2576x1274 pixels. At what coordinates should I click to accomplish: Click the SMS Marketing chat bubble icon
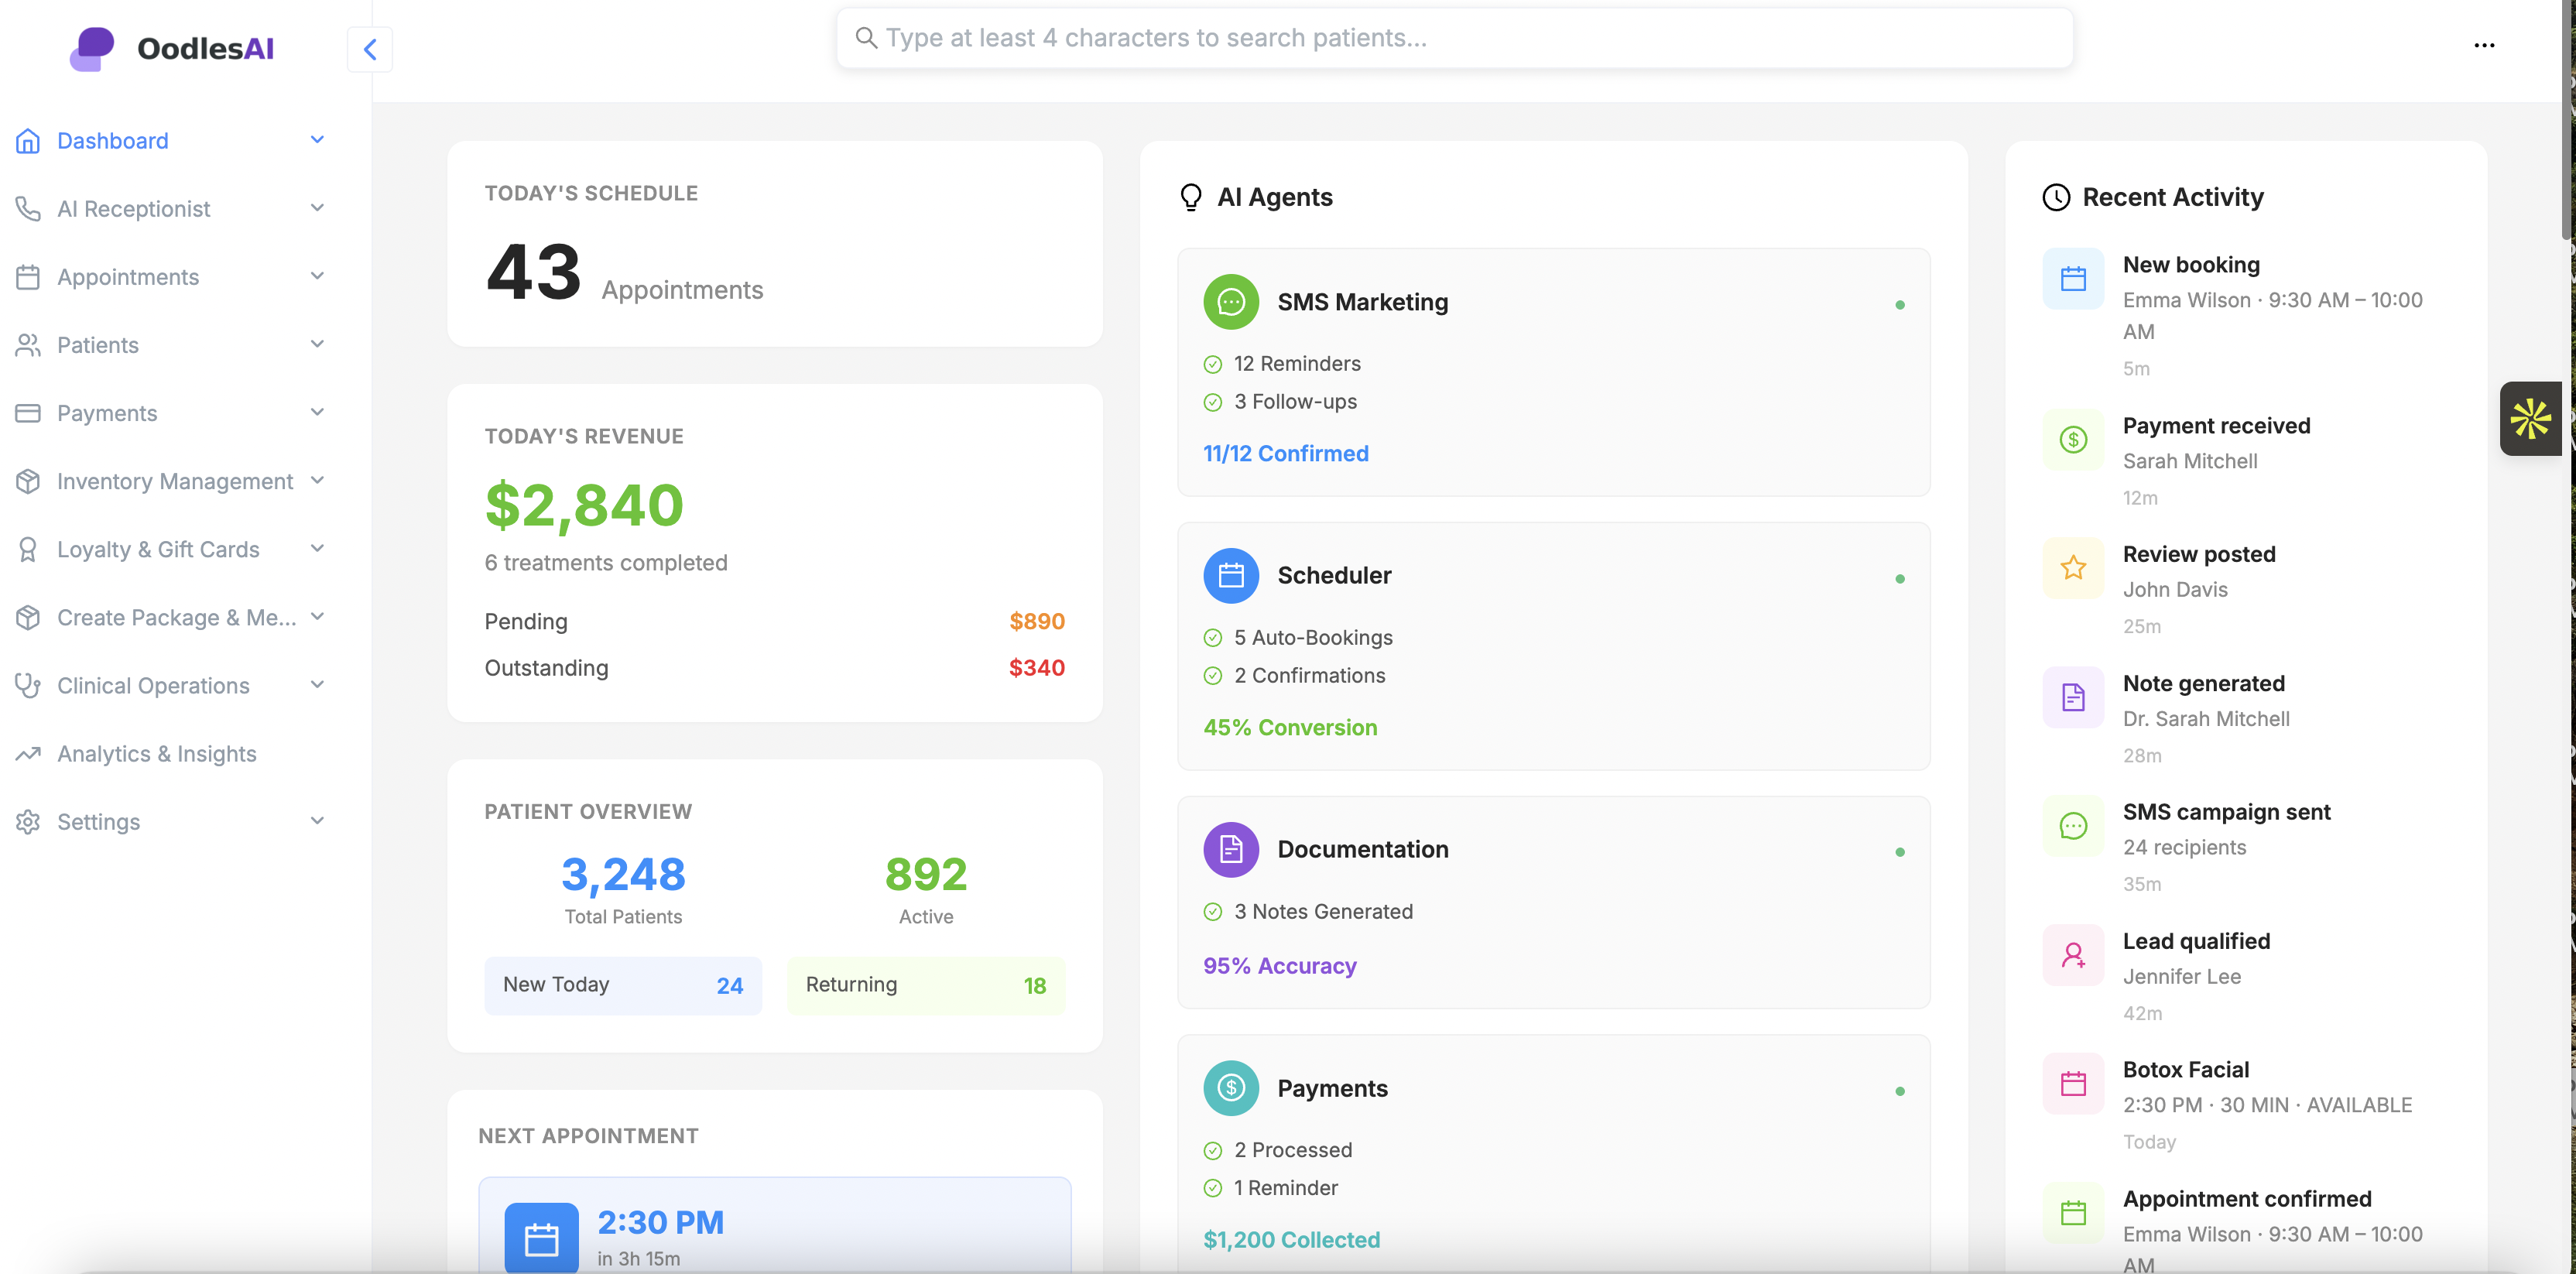(1231, 302)
